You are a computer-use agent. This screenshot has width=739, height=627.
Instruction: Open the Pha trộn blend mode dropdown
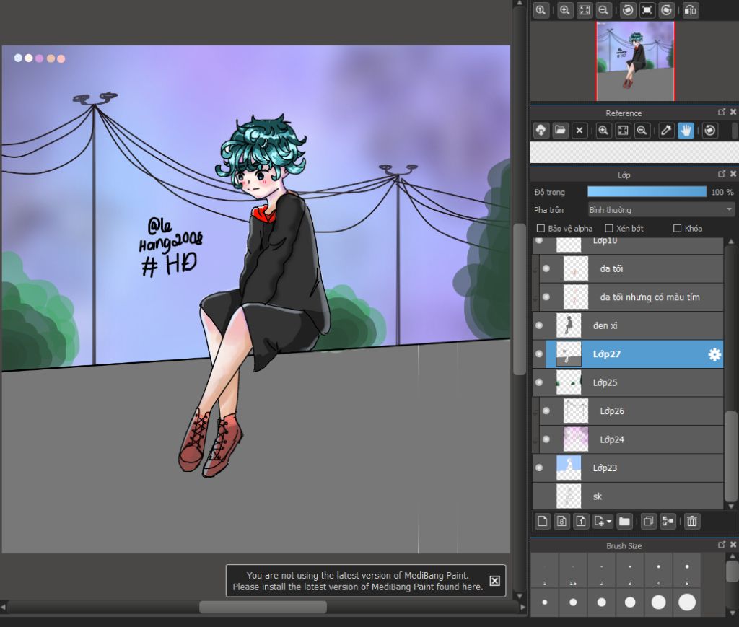pos(661,210)
